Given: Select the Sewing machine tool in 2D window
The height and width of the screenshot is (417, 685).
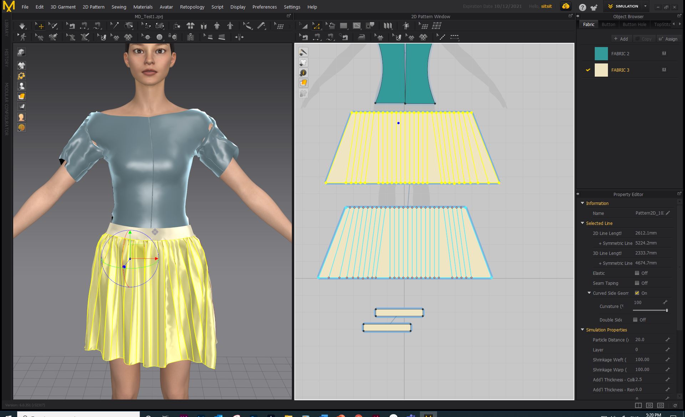Looking at the screenshot, I should click(304, 37).
